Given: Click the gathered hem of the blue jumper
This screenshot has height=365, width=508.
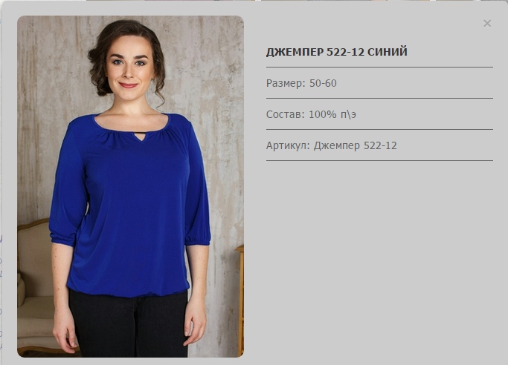Looking at the screenshot, I should coord(128,290).
